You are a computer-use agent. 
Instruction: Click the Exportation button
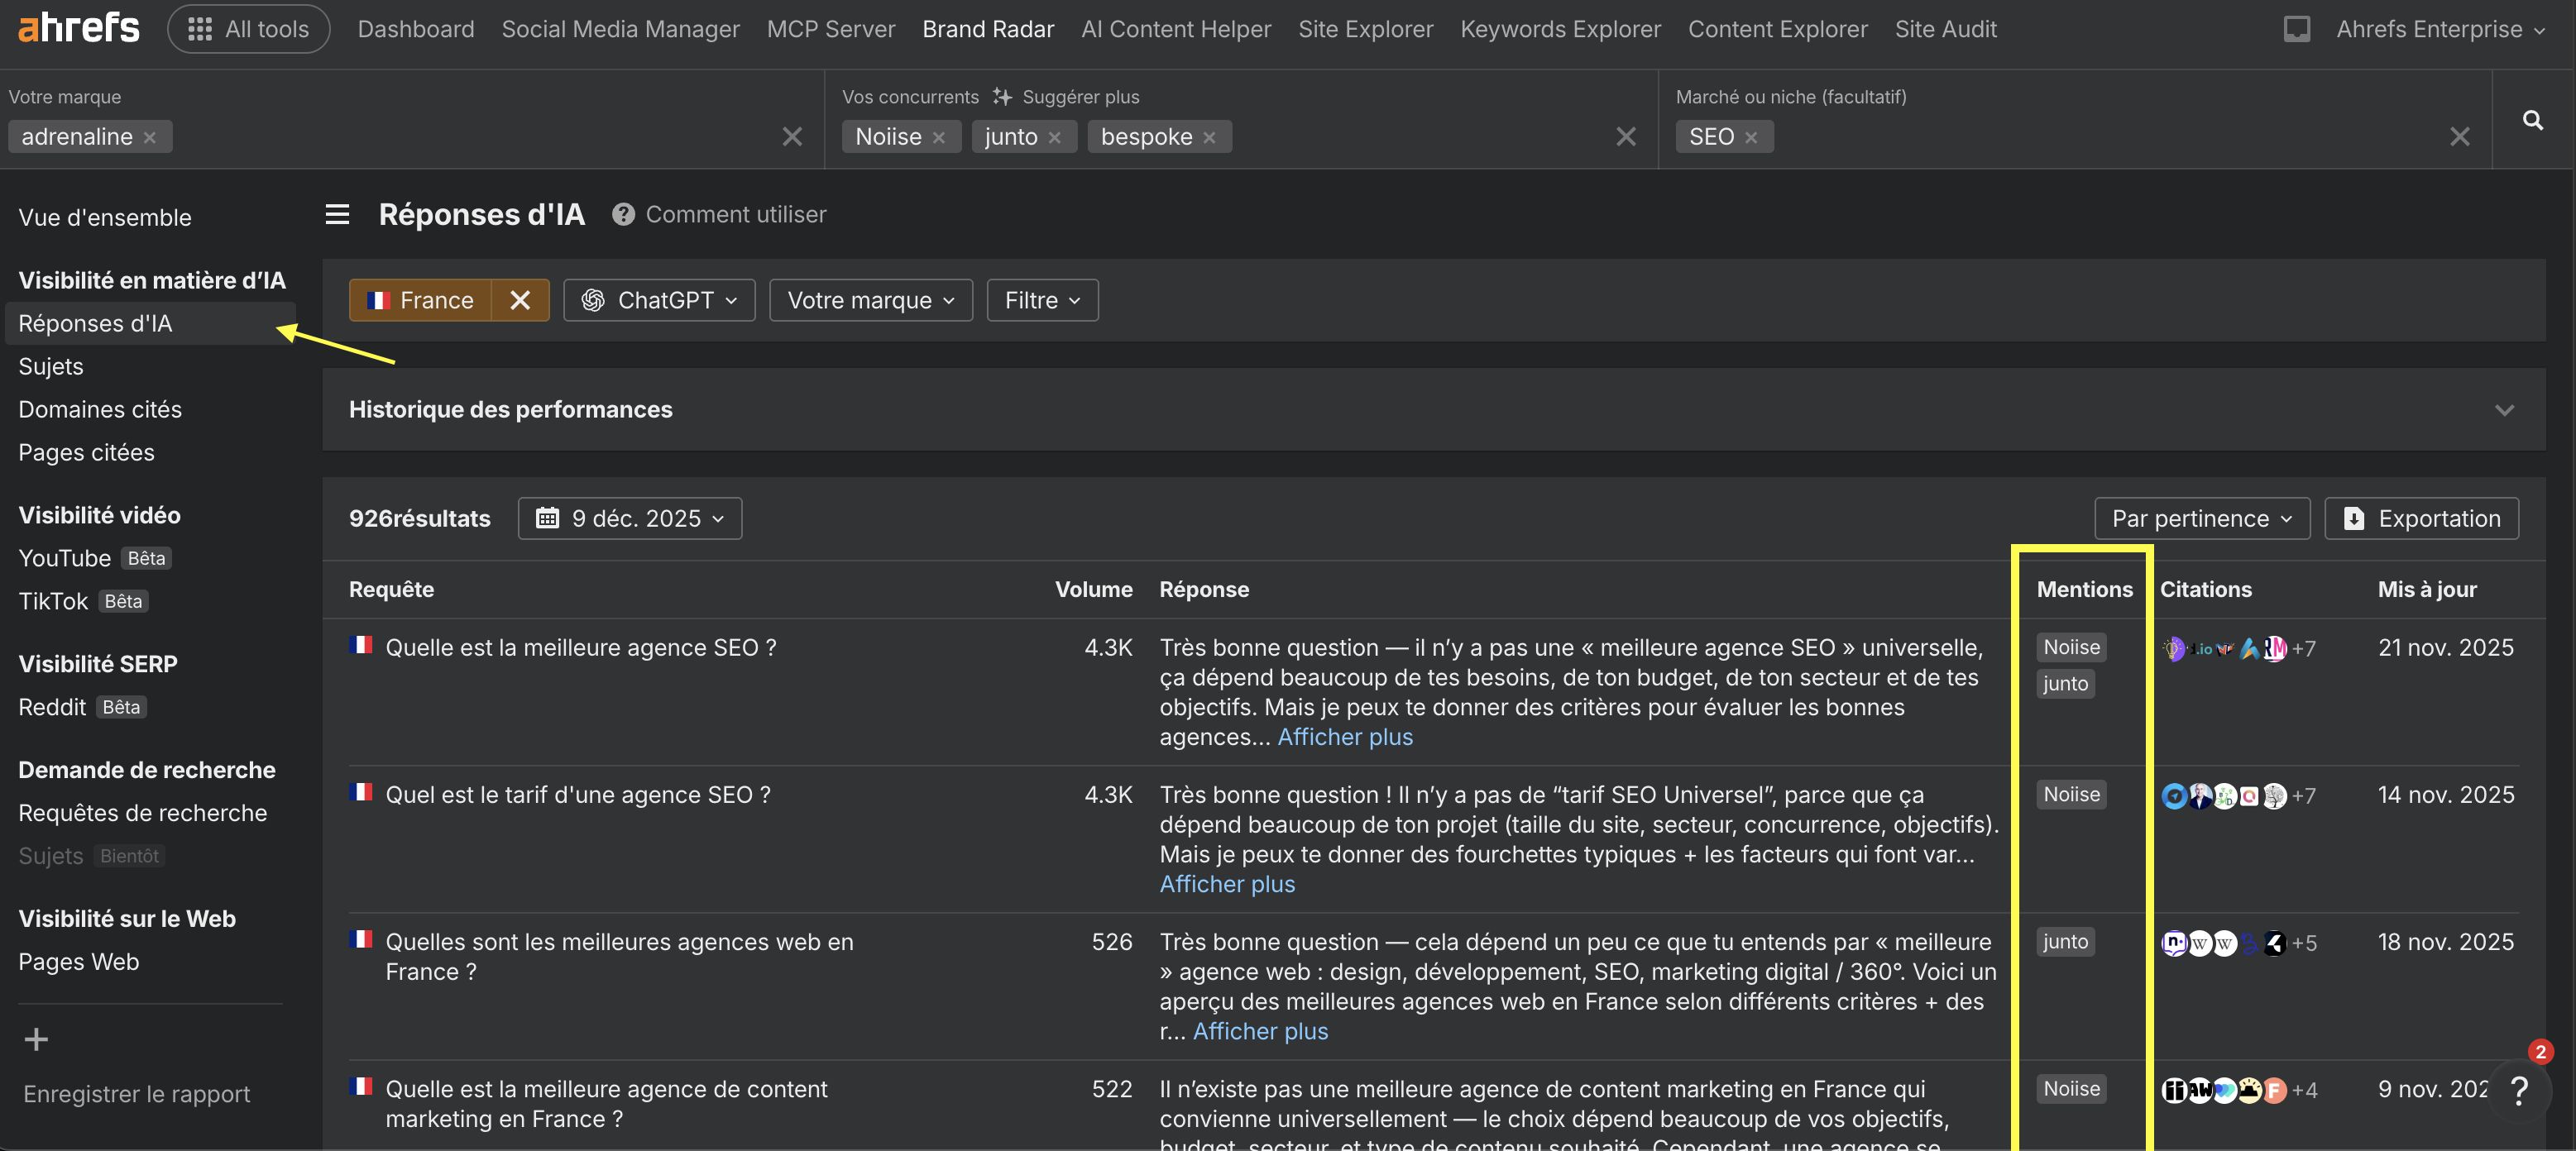[x=2421, y=518]
